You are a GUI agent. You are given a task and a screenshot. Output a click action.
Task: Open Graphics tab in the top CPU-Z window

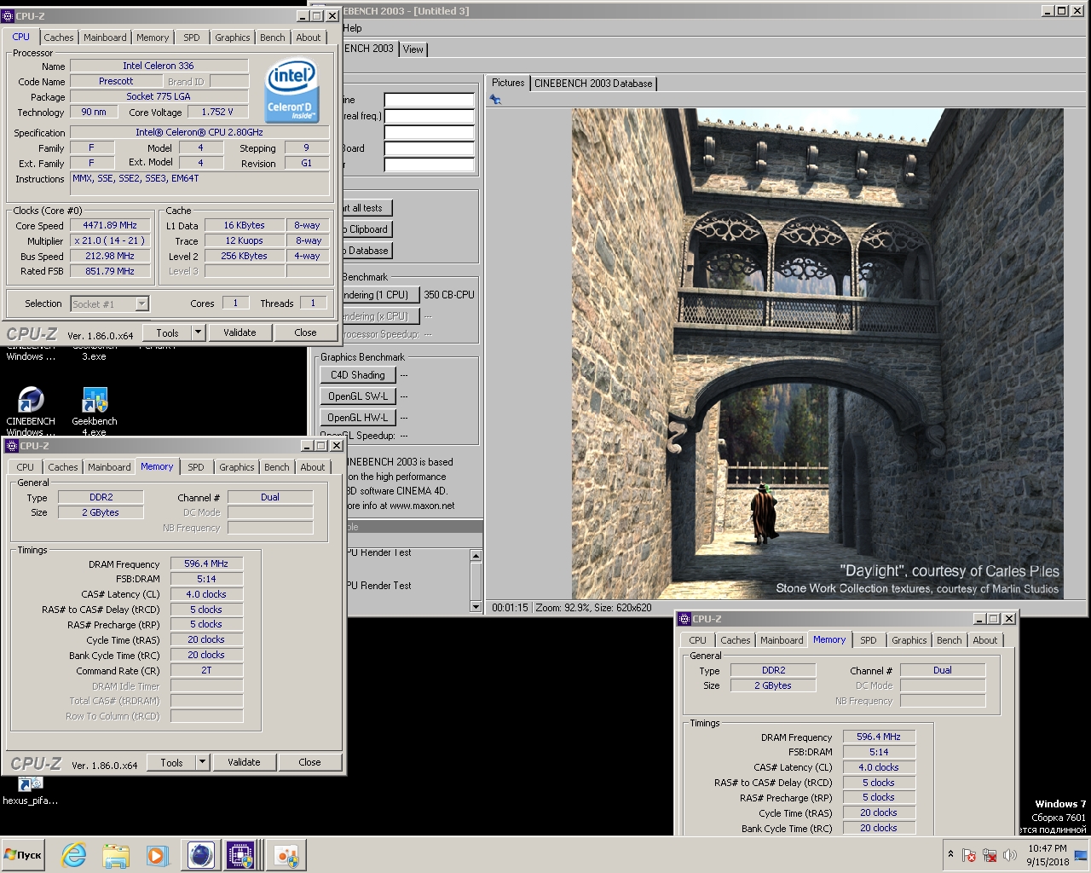click(x=232, y=38)
